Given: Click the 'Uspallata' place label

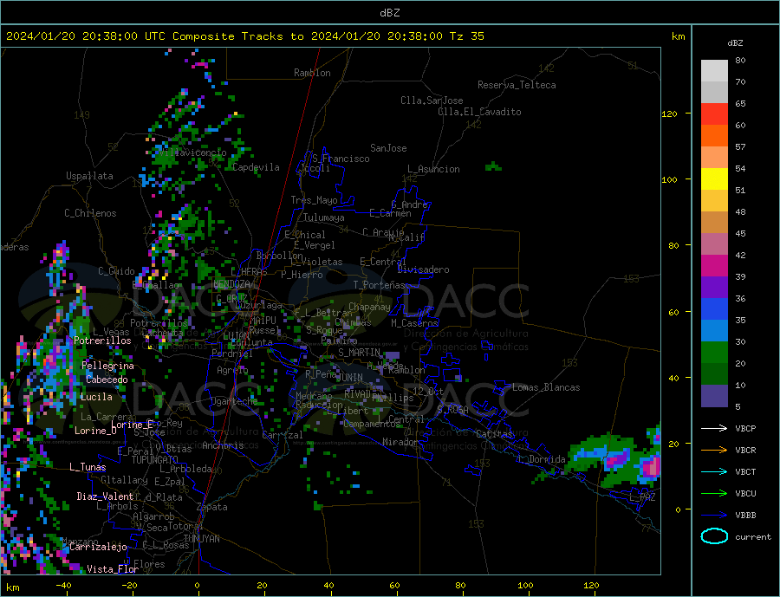Looking at the screenshot, I should (89, 176).
